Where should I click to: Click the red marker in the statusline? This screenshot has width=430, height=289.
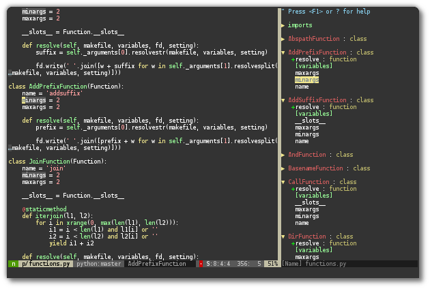pos(201,264)
